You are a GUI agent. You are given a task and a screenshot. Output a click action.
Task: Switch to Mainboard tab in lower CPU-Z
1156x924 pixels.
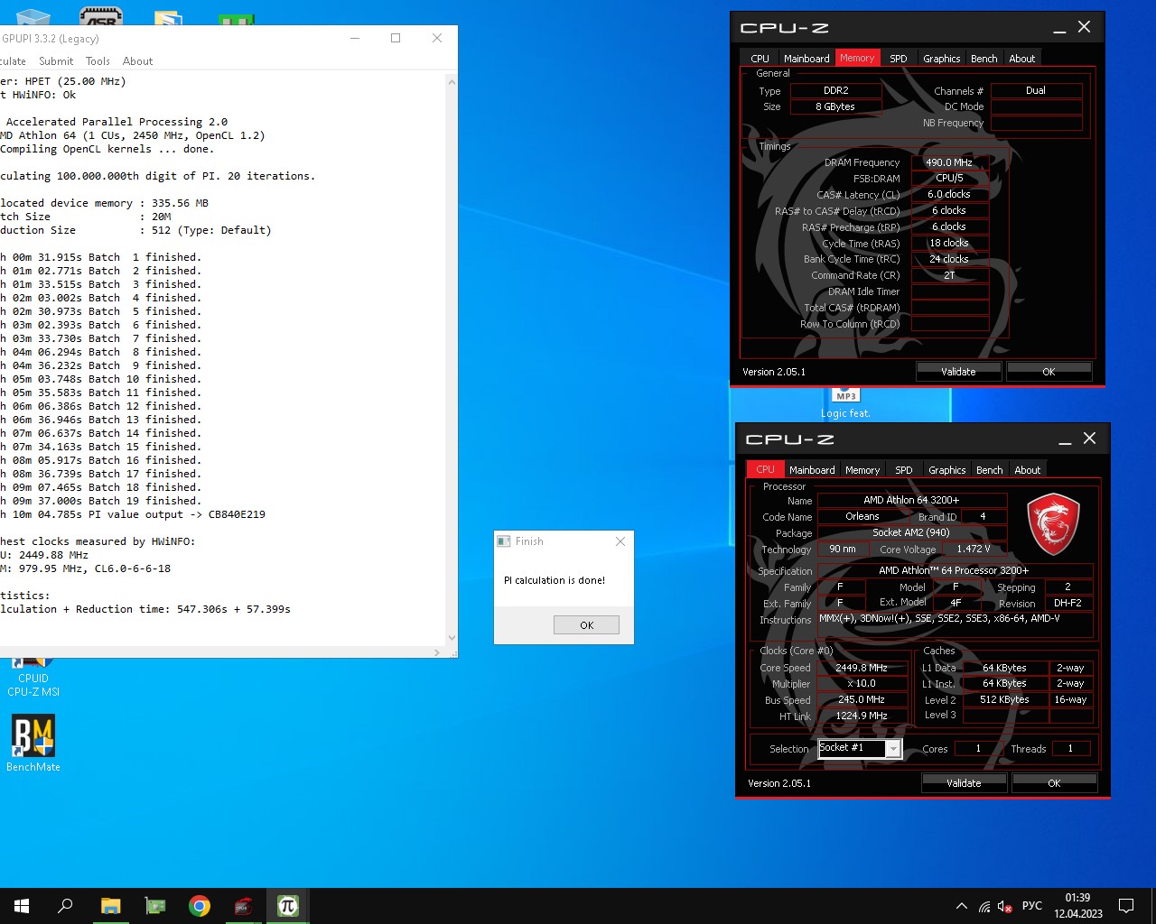pyautogui.click(x=812, y=469)
